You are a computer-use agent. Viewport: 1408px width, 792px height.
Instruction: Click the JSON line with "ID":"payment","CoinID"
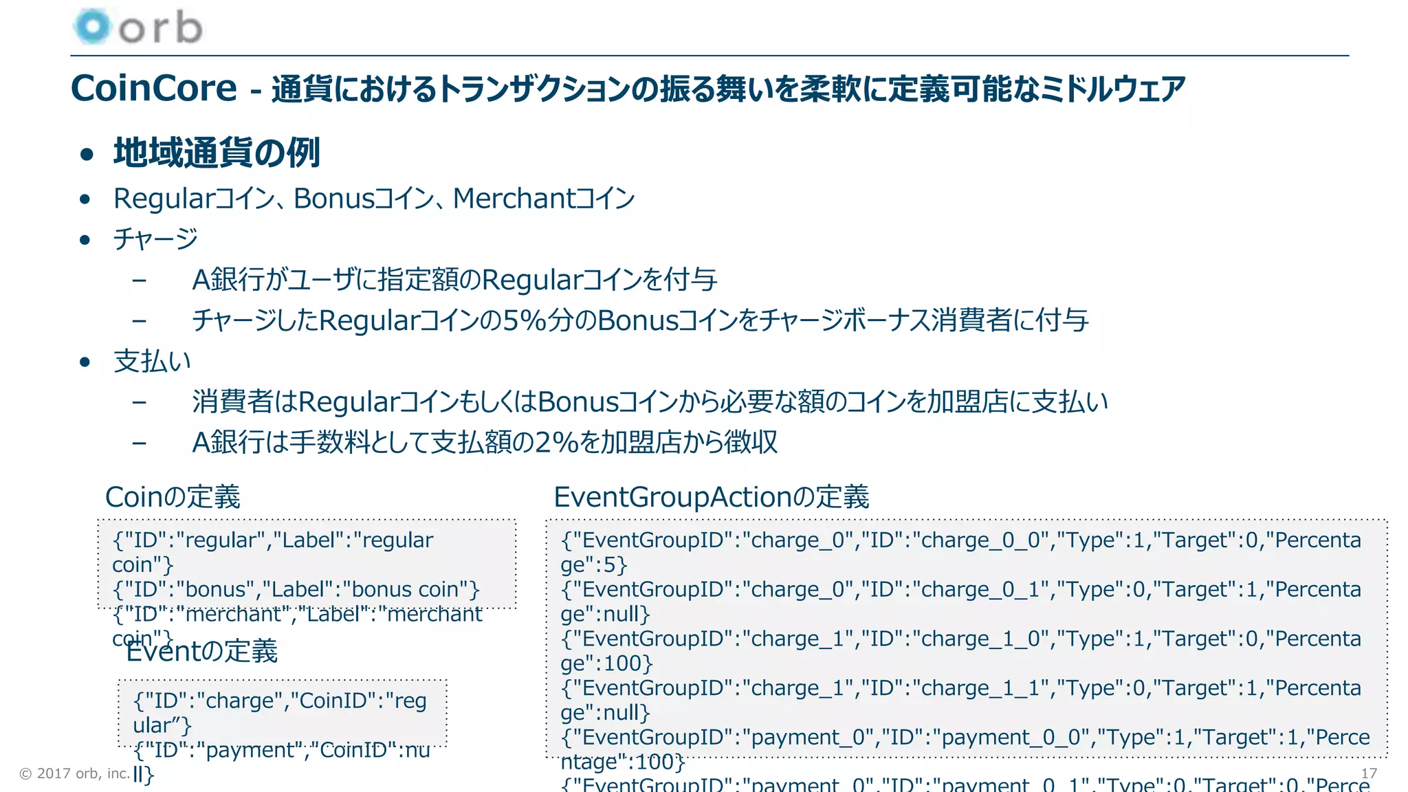click(x=281, y=762)
